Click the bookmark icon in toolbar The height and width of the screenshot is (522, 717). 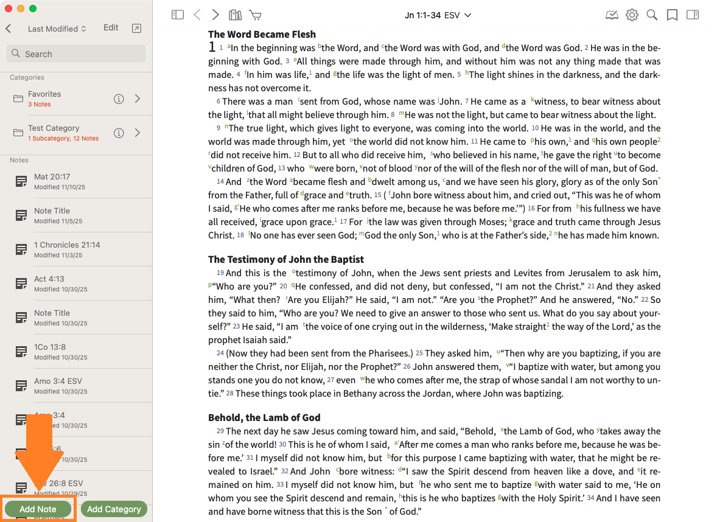point(672,15)
